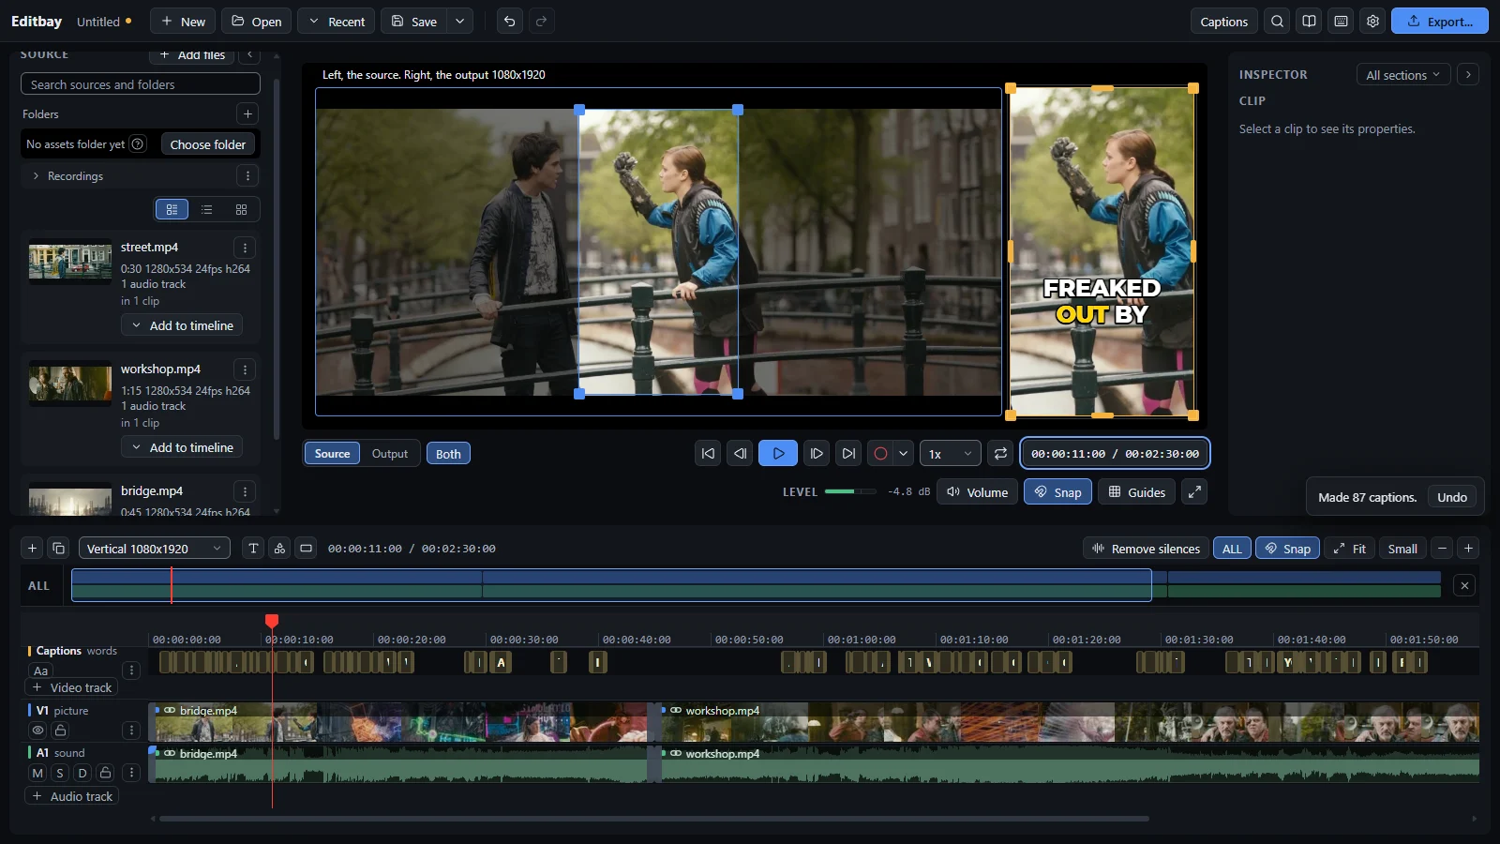Screen dimensions: 1500x844
Task: Start recording with the red circle button
Action: [x=880, y=453]
